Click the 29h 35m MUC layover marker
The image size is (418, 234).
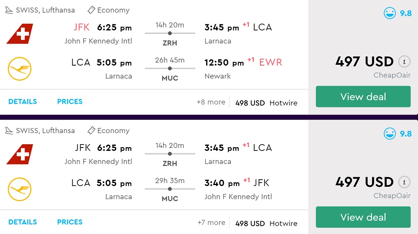pyautogui.click(x=170, y=188)
